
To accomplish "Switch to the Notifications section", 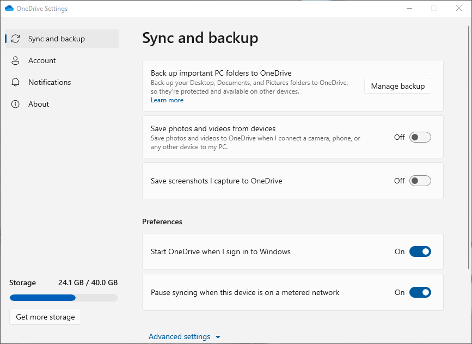I will 50,82.
